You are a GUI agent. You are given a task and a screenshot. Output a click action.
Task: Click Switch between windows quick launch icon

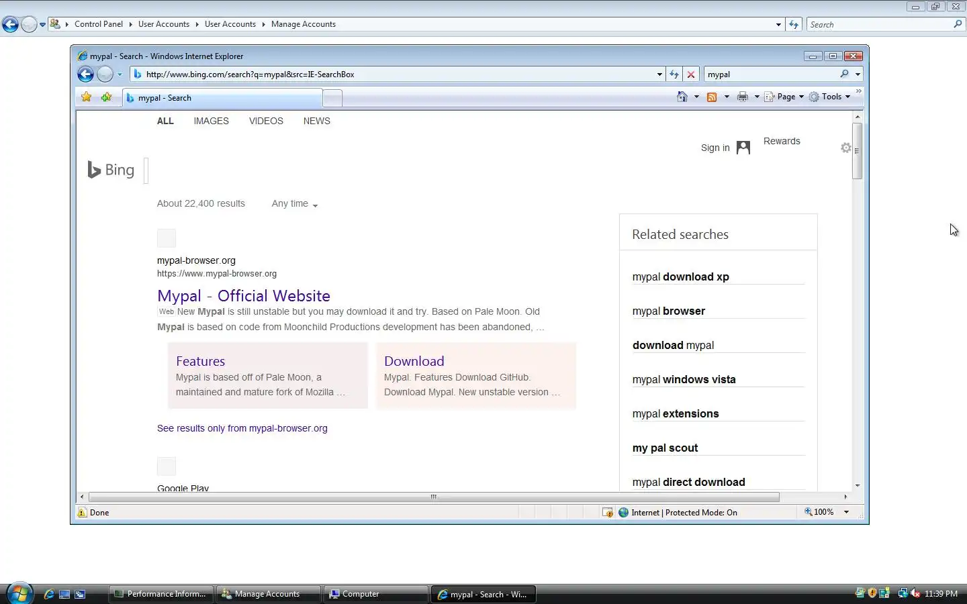coord(80,594)
